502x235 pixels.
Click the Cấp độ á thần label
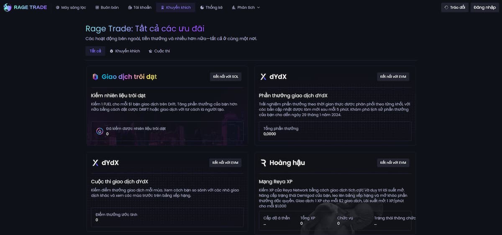(x=277, y=218)
